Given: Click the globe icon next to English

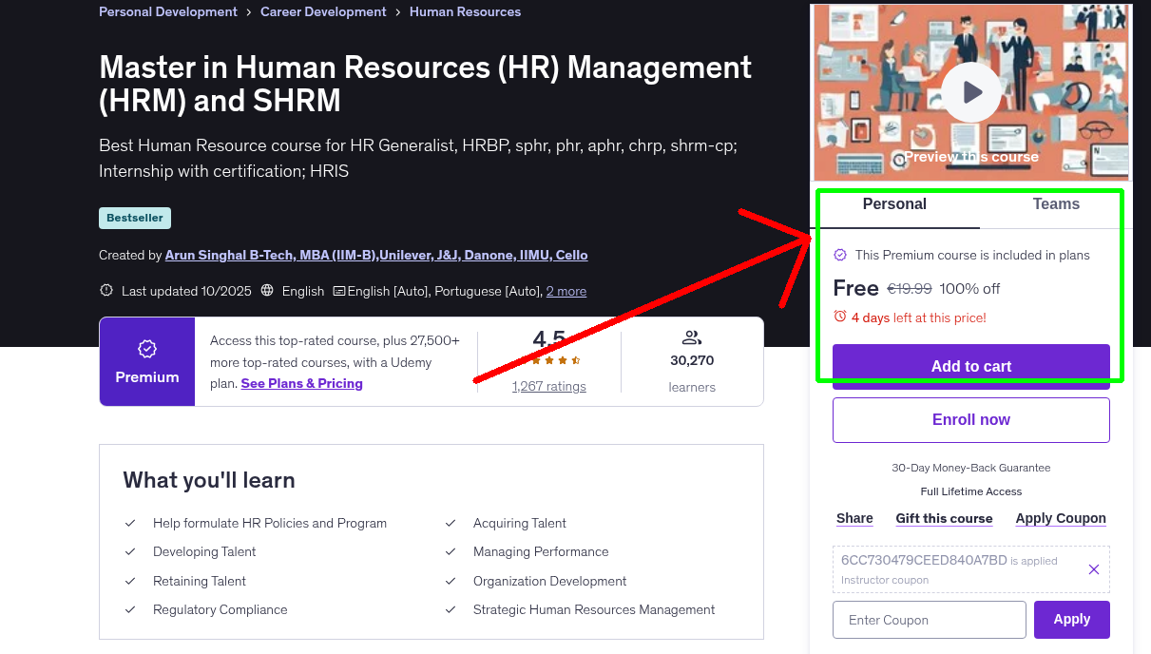Looking at the screenshot, I should 266,291.
